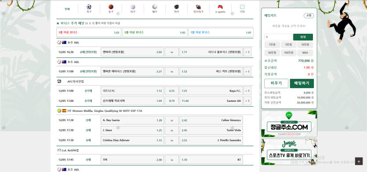367x172 pixels.
Task: Select the 전체 (all sports) tab
Action: (x=67, y=9)
